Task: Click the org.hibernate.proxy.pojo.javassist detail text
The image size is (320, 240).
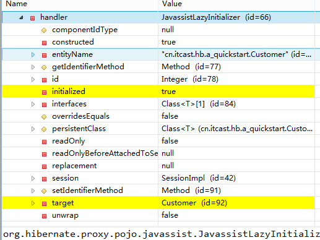Action: tap(162, 234)
